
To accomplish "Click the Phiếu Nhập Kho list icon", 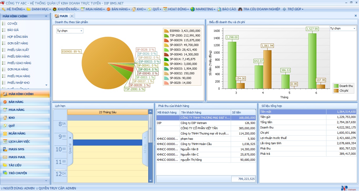I will (4, 83).
